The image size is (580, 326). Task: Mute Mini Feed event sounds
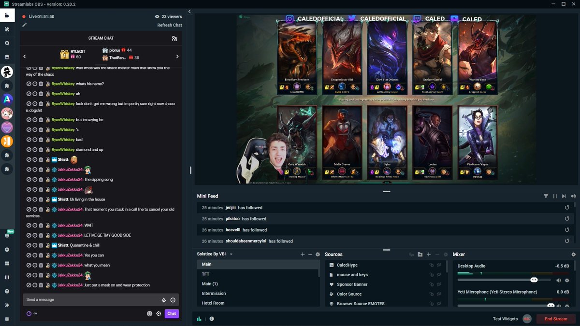click(x=573, y=196)
